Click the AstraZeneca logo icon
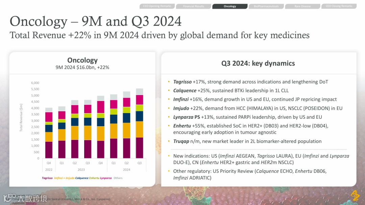The image size is (365, 205). (x=355, y=195)
